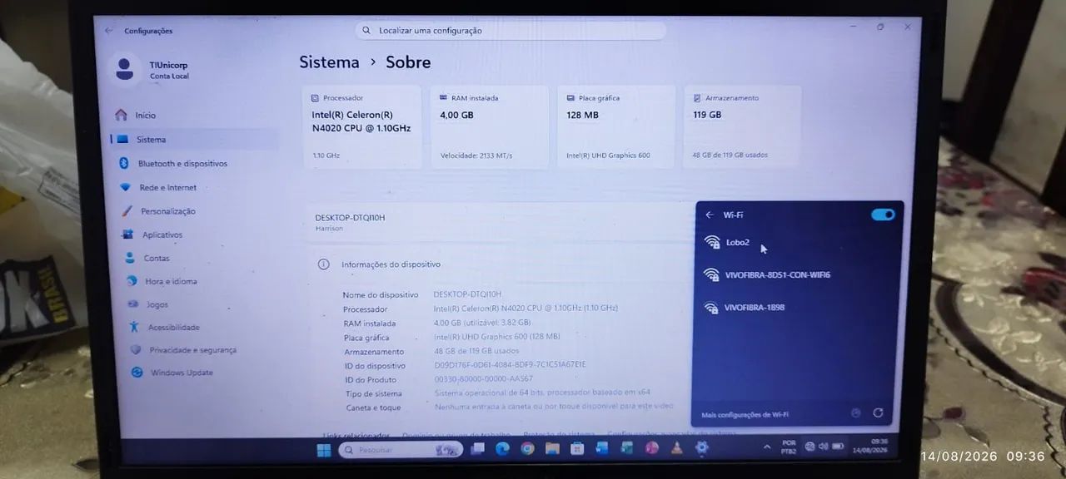The width and height of the screenshot is (1066, 479).
Task: Select Sistema in the left sidebar
Action: tap(194, 140)
